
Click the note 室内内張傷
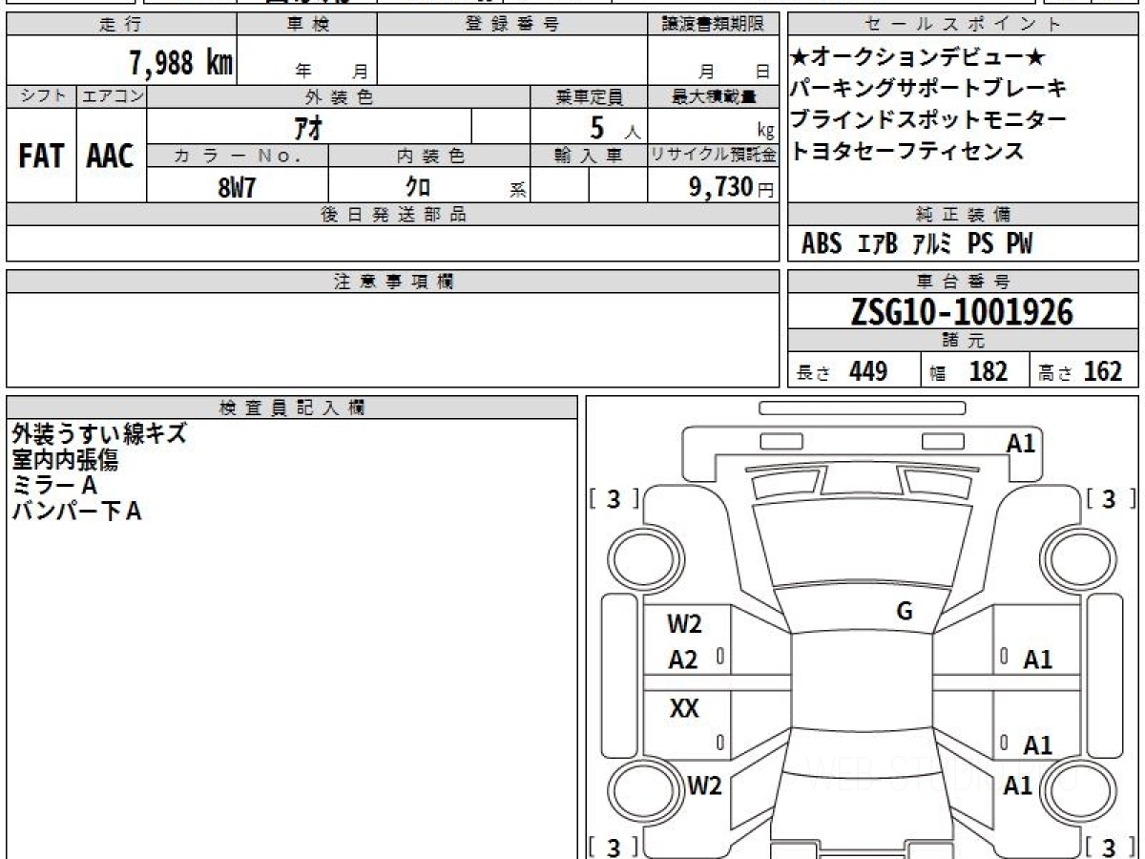(65, 460)
